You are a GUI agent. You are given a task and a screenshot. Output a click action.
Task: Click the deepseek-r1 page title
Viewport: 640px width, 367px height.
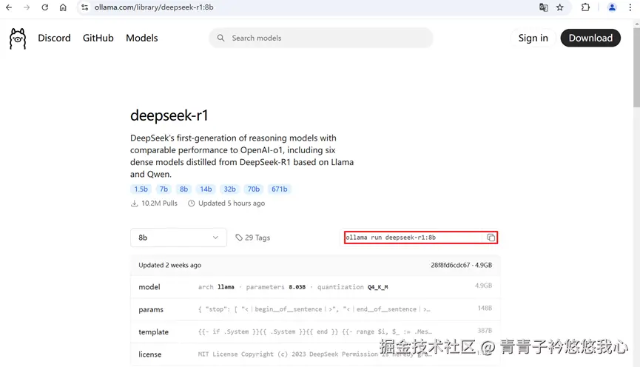pos(169,115)
